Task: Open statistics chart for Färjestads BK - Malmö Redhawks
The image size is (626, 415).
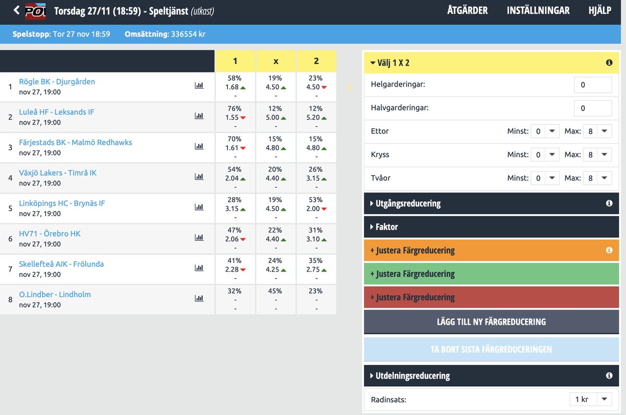Action: point(199,146)
